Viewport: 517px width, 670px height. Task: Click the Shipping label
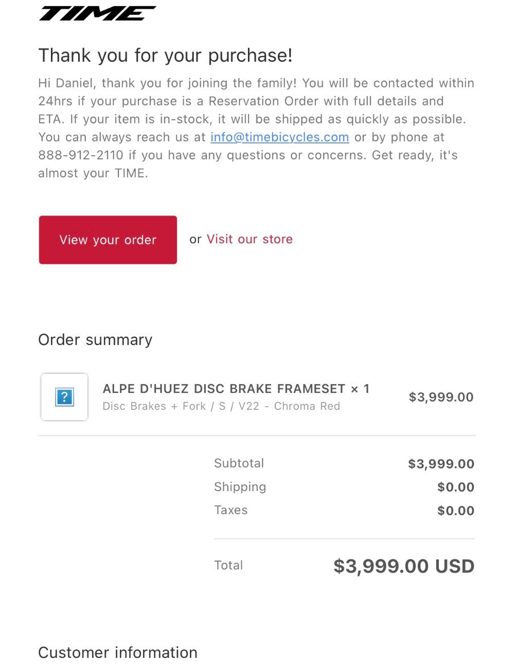click(240, 487)
